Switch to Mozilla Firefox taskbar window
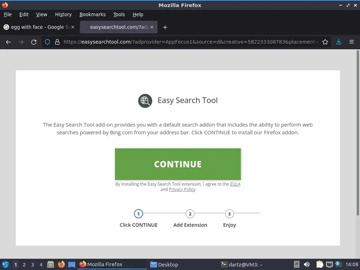360x270 pixels. (x=112, y=264)
